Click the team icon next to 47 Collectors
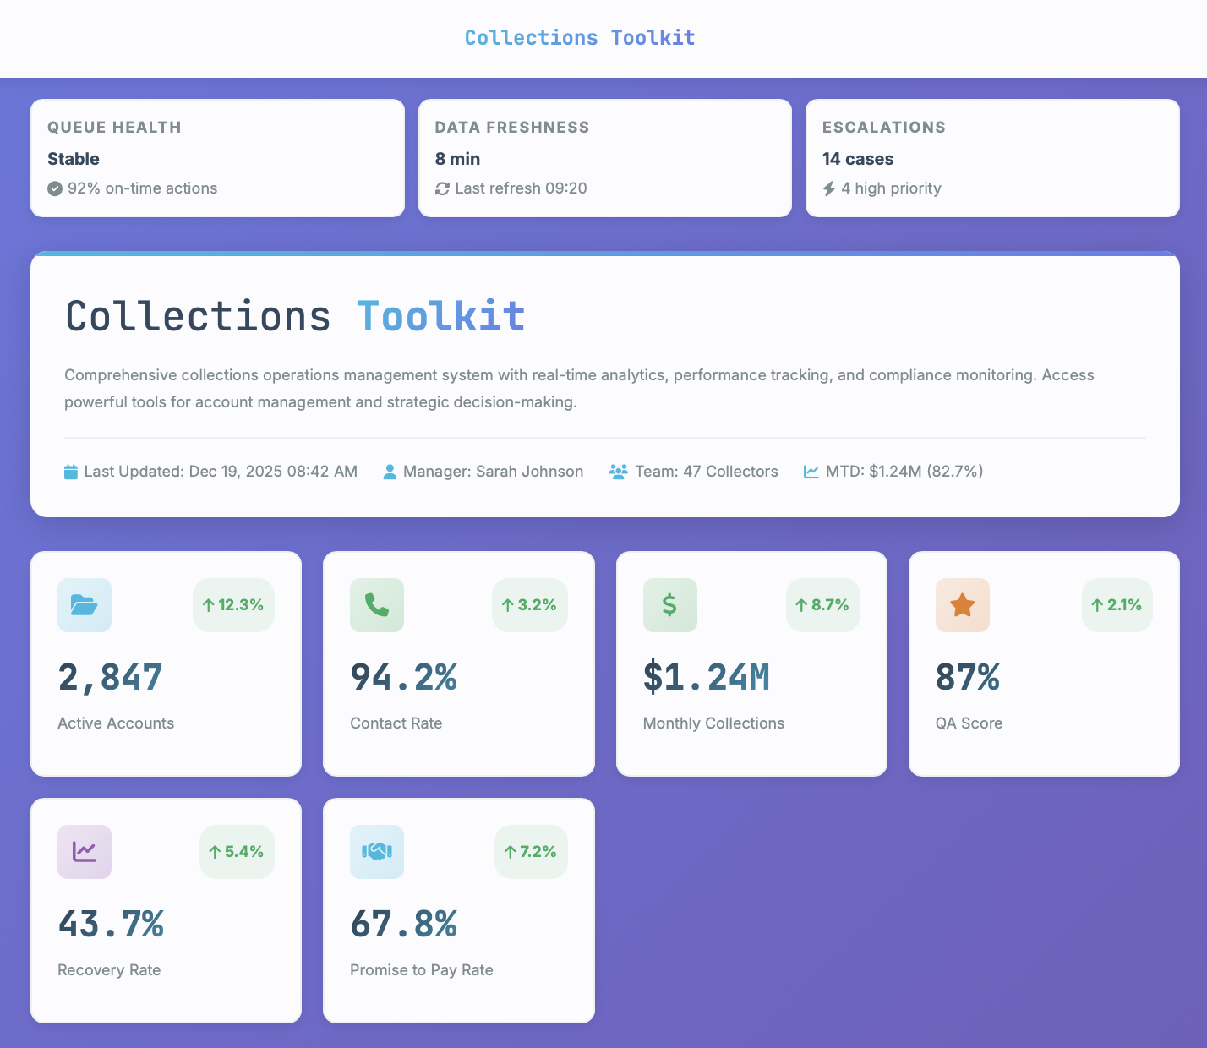The height and width of the screenshot is (1048, 1207). click(x=619, y=472)
